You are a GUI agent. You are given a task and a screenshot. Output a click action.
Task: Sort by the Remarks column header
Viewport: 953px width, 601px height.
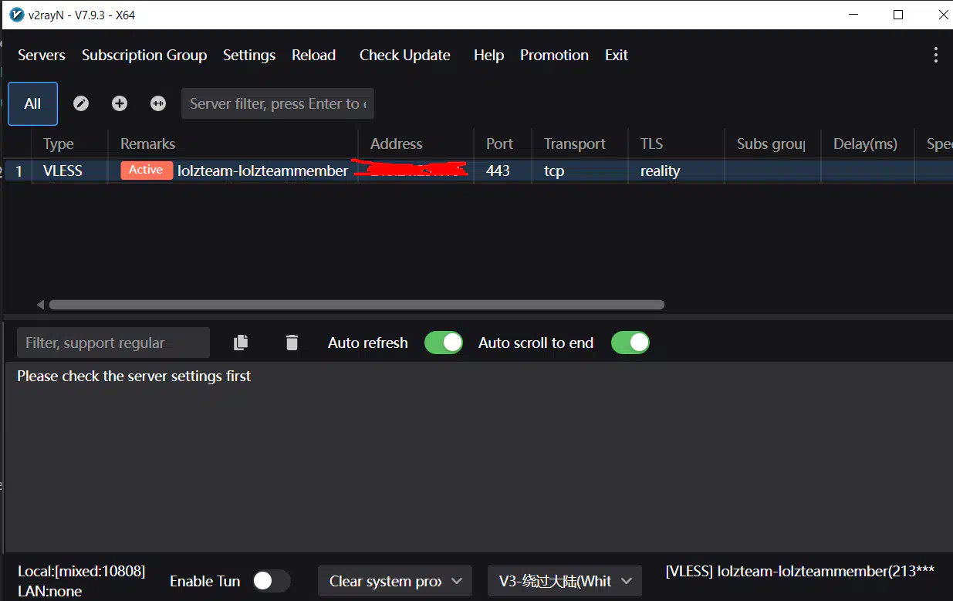pos(233,143)
